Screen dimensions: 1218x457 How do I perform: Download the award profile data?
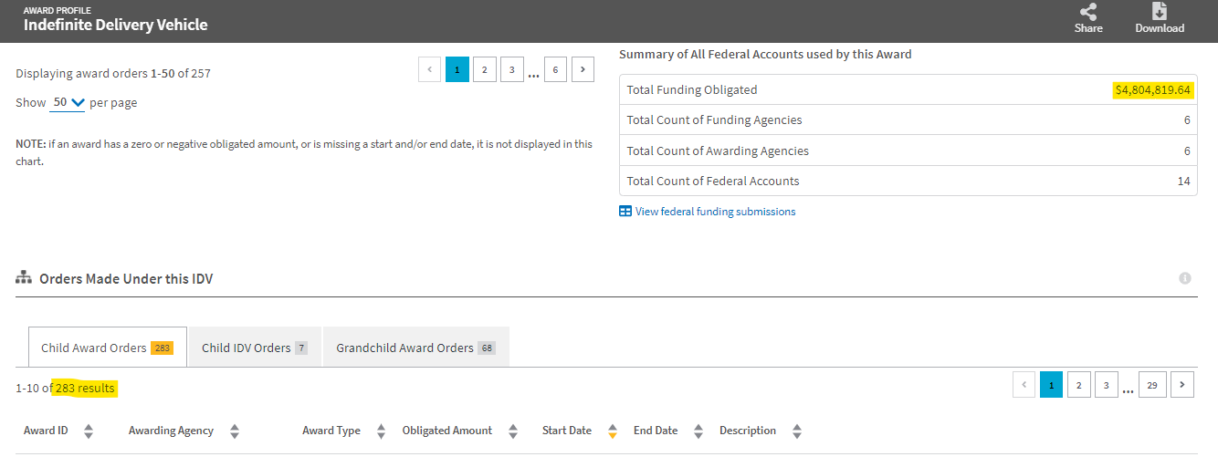pos(1160,18)
